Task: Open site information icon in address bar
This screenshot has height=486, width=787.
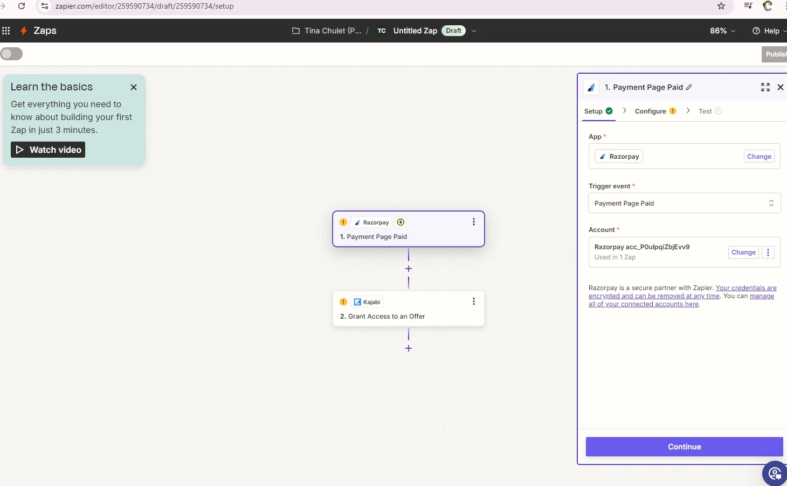Action: [45, 6]
